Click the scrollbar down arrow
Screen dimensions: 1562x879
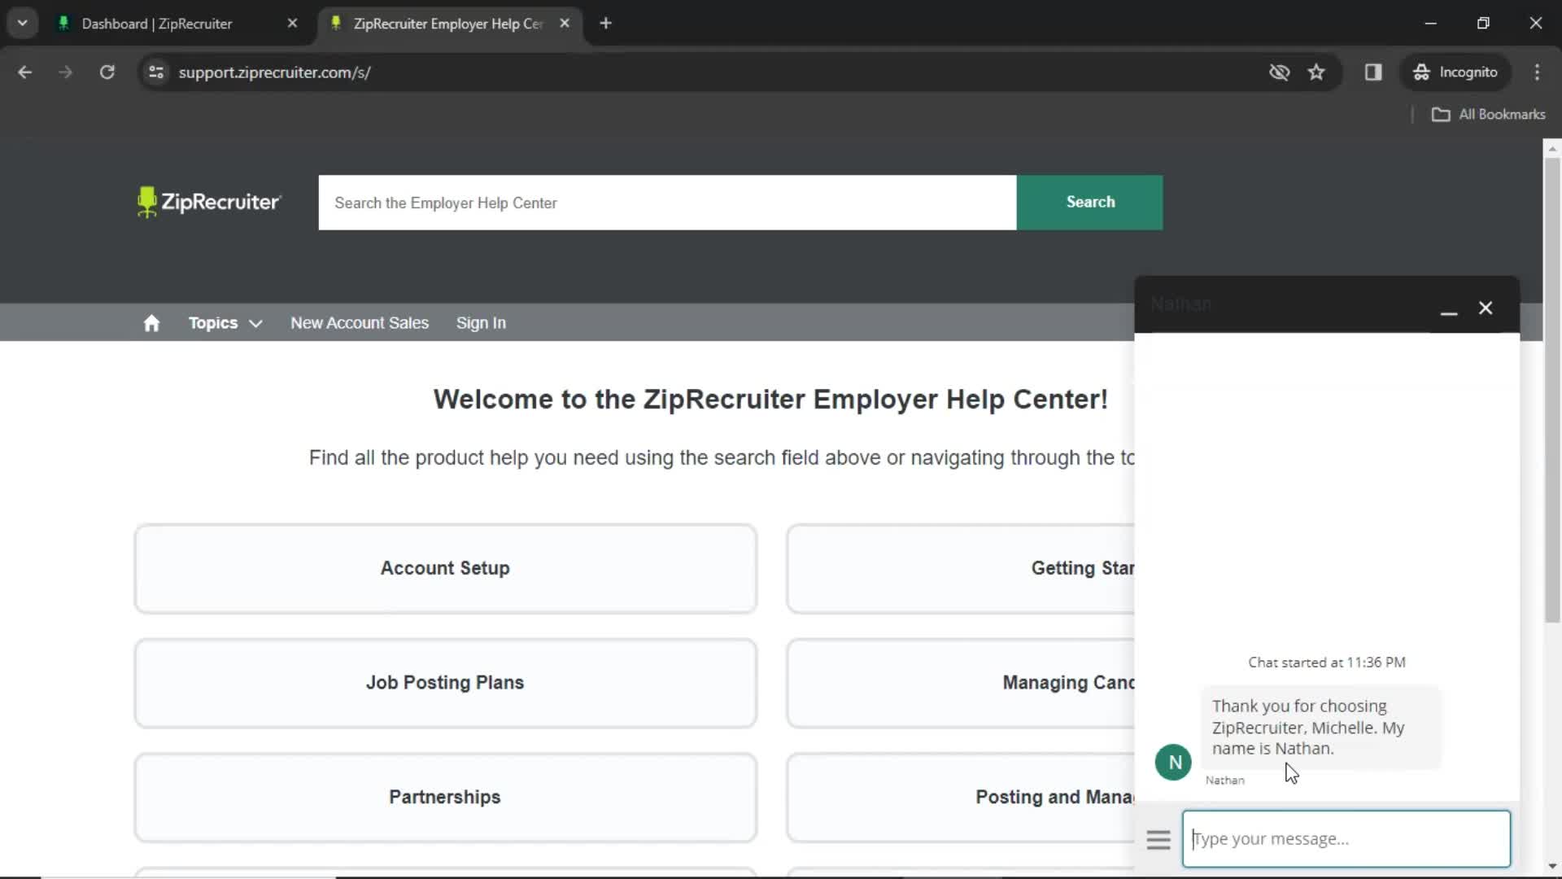1552,866
